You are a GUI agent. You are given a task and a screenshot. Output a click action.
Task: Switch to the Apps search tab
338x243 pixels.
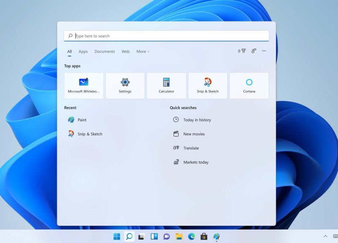point(83,51)
